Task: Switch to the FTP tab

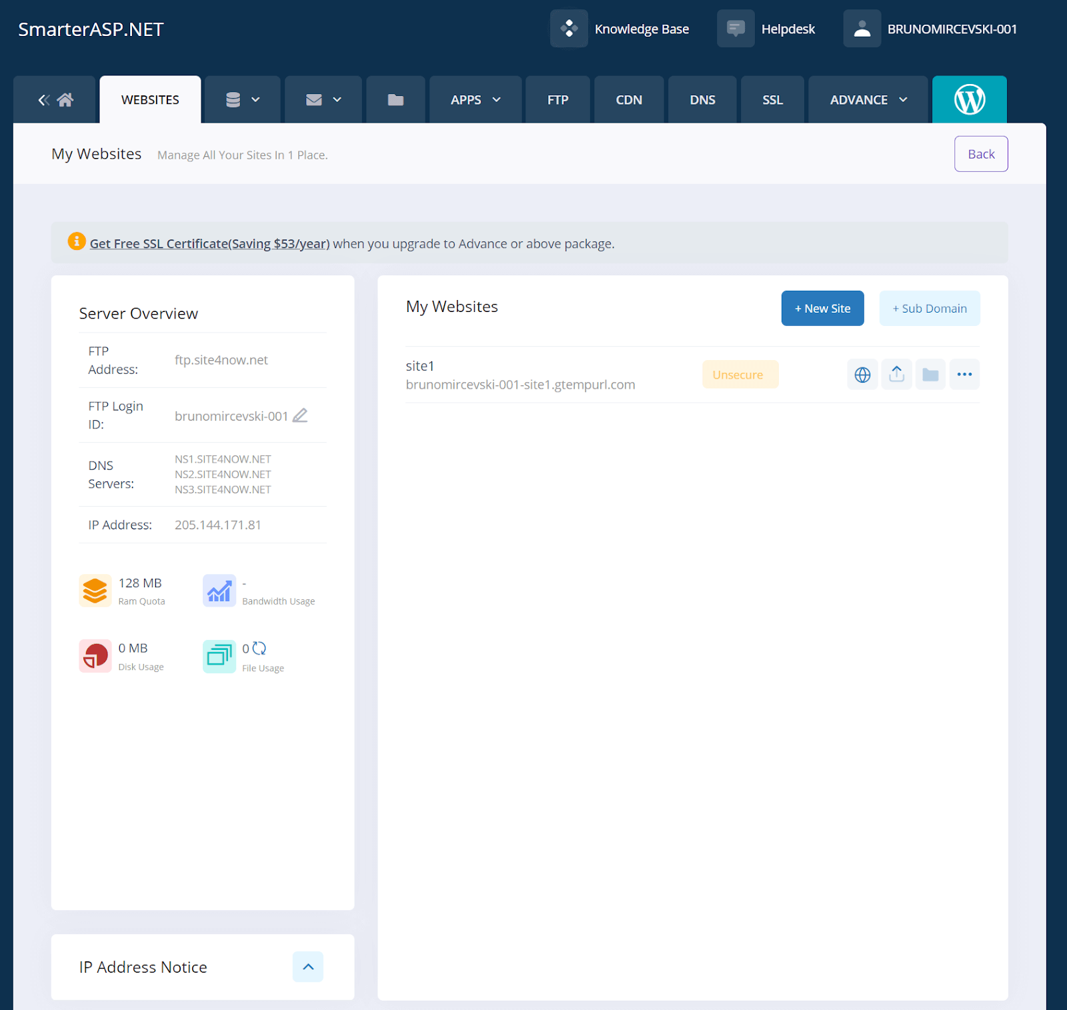Action: pos(558,100)
